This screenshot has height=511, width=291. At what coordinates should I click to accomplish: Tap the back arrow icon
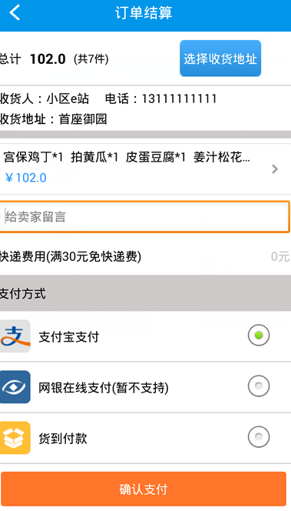pos(15,13)
